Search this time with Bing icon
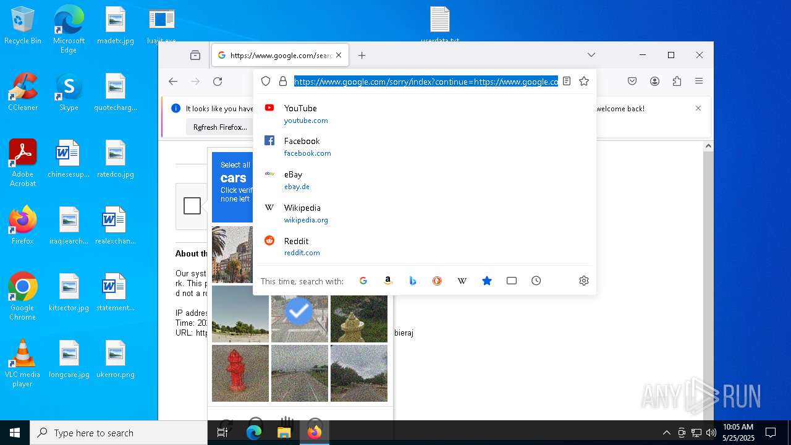This screenshot has width=791, height=445. coord(413,281)
